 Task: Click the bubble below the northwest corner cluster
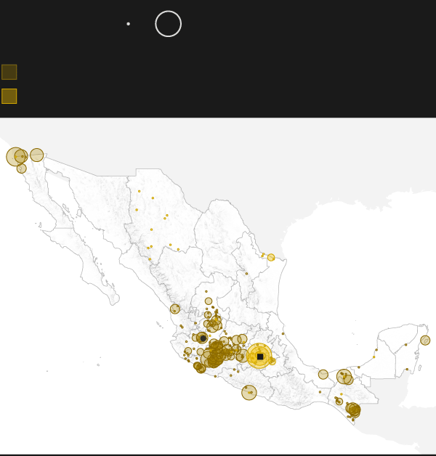pyautogui.click(x=21, y=168)
